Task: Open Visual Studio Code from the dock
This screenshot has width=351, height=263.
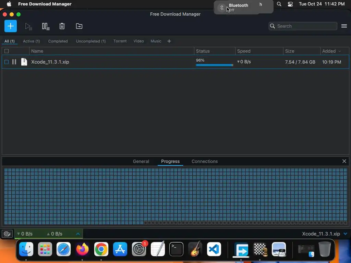Action: [x=214, y=249]
